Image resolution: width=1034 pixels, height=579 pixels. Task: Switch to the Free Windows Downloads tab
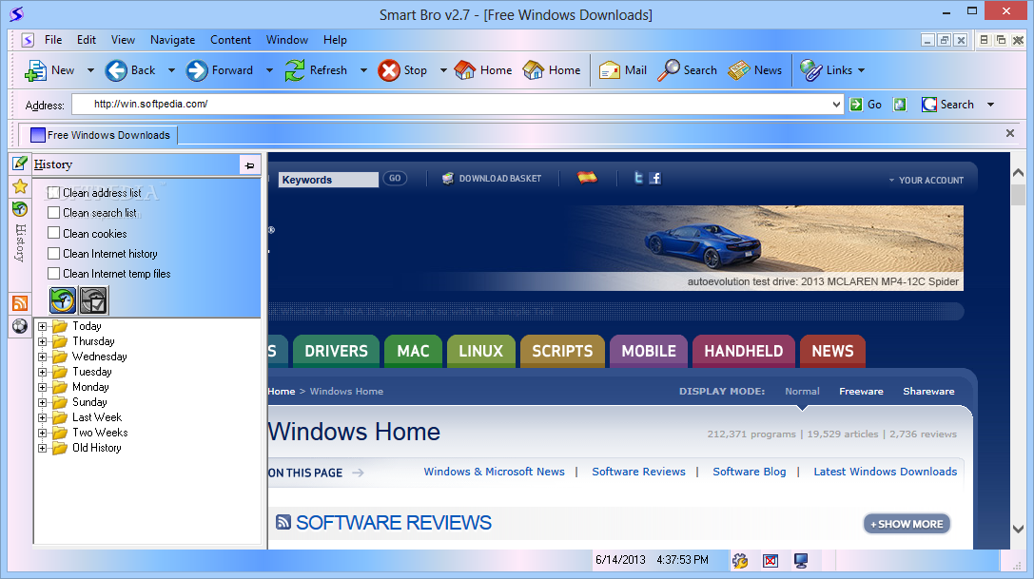pos(101,134)
